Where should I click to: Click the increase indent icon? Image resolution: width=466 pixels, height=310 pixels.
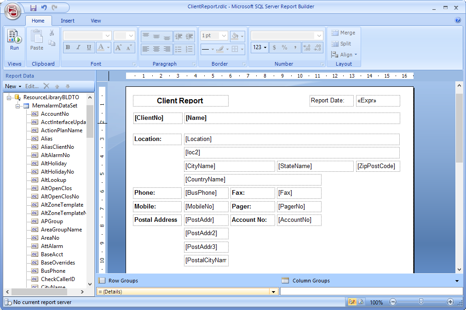[x=190, y=36]
